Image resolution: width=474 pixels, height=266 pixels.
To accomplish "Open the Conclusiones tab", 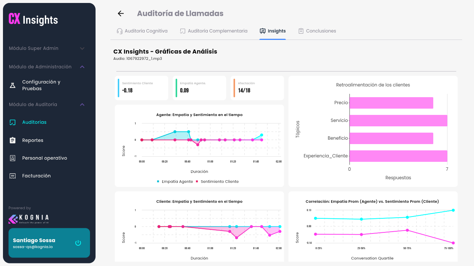I will click(317, 31).
